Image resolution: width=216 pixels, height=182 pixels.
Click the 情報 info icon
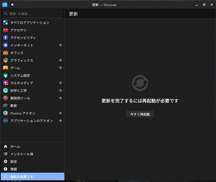[x=5, y=169]
